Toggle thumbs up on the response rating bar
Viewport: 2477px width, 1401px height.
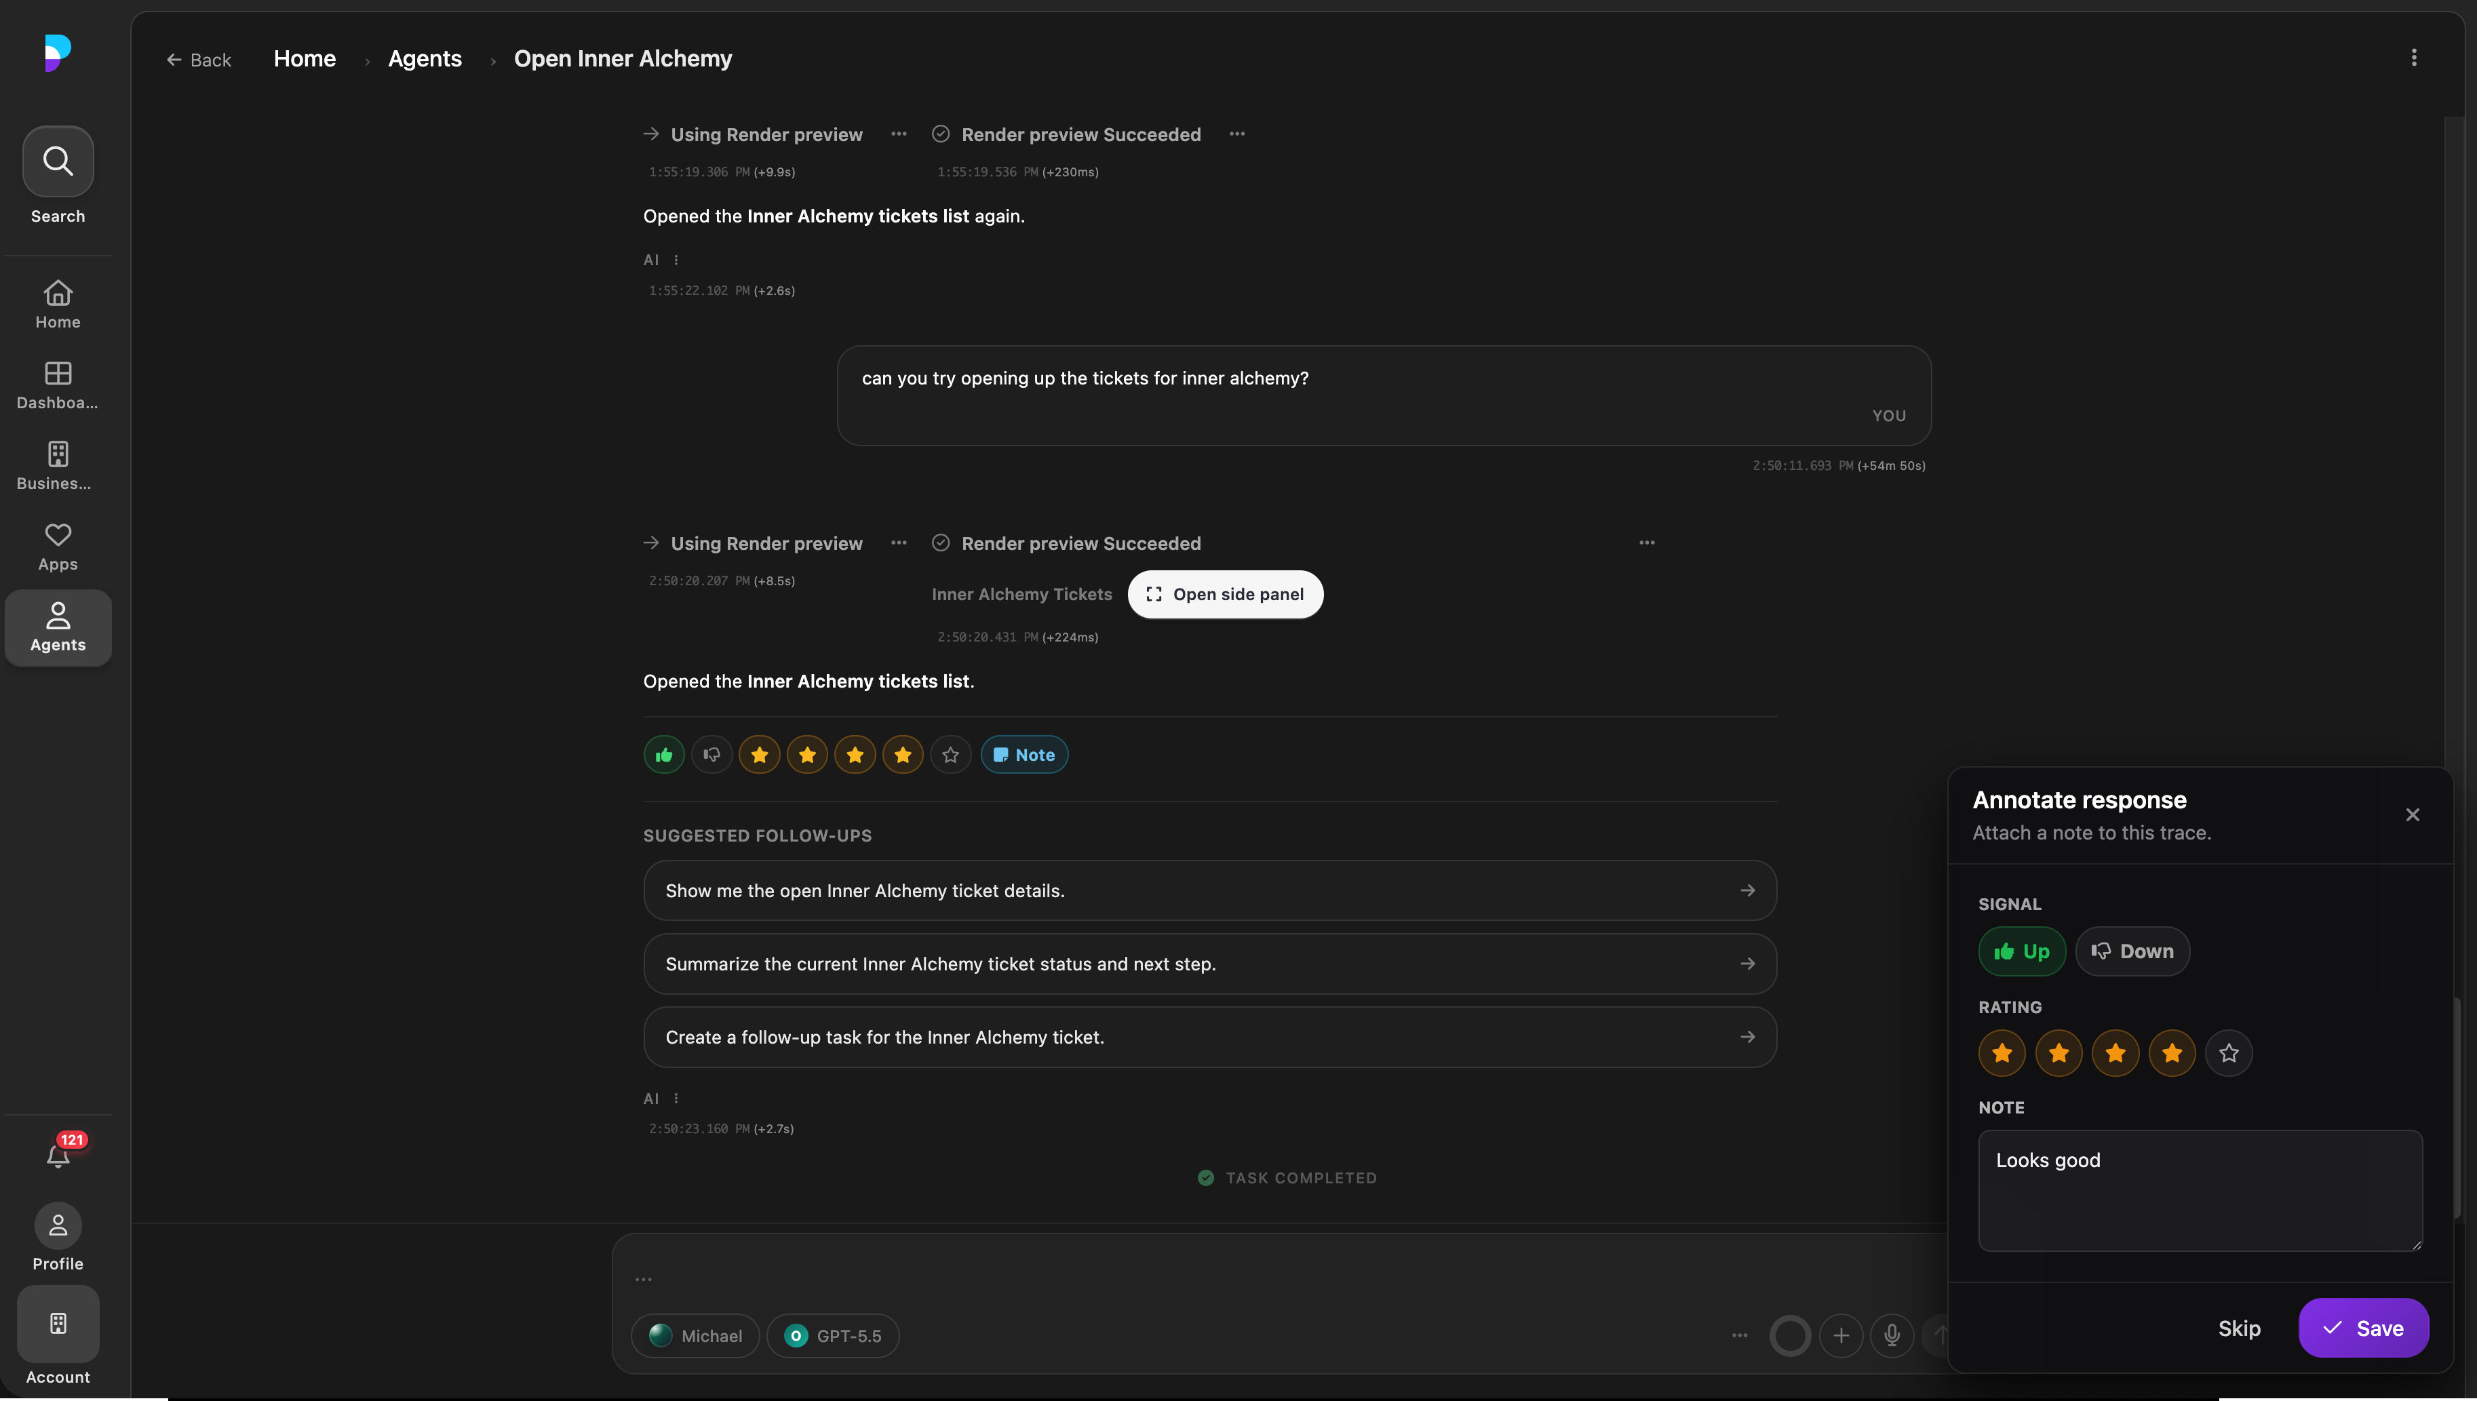tap(664, 754)
